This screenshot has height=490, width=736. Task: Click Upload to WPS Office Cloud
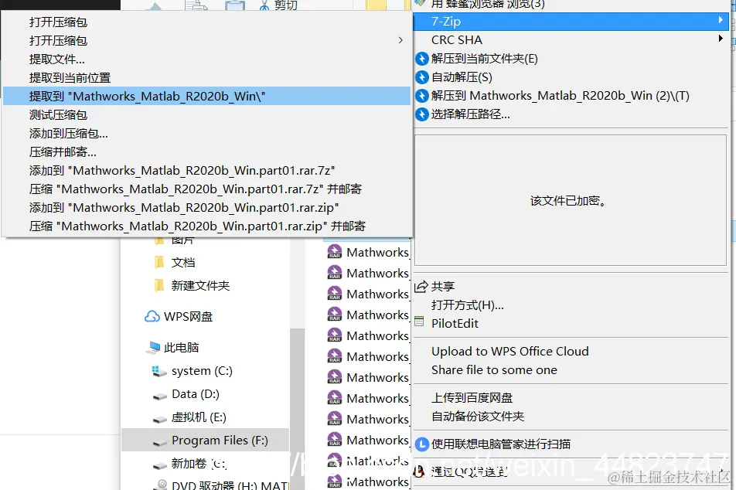[509, 351]
